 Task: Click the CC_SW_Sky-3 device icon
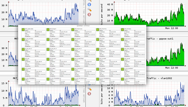coord(48,49)
